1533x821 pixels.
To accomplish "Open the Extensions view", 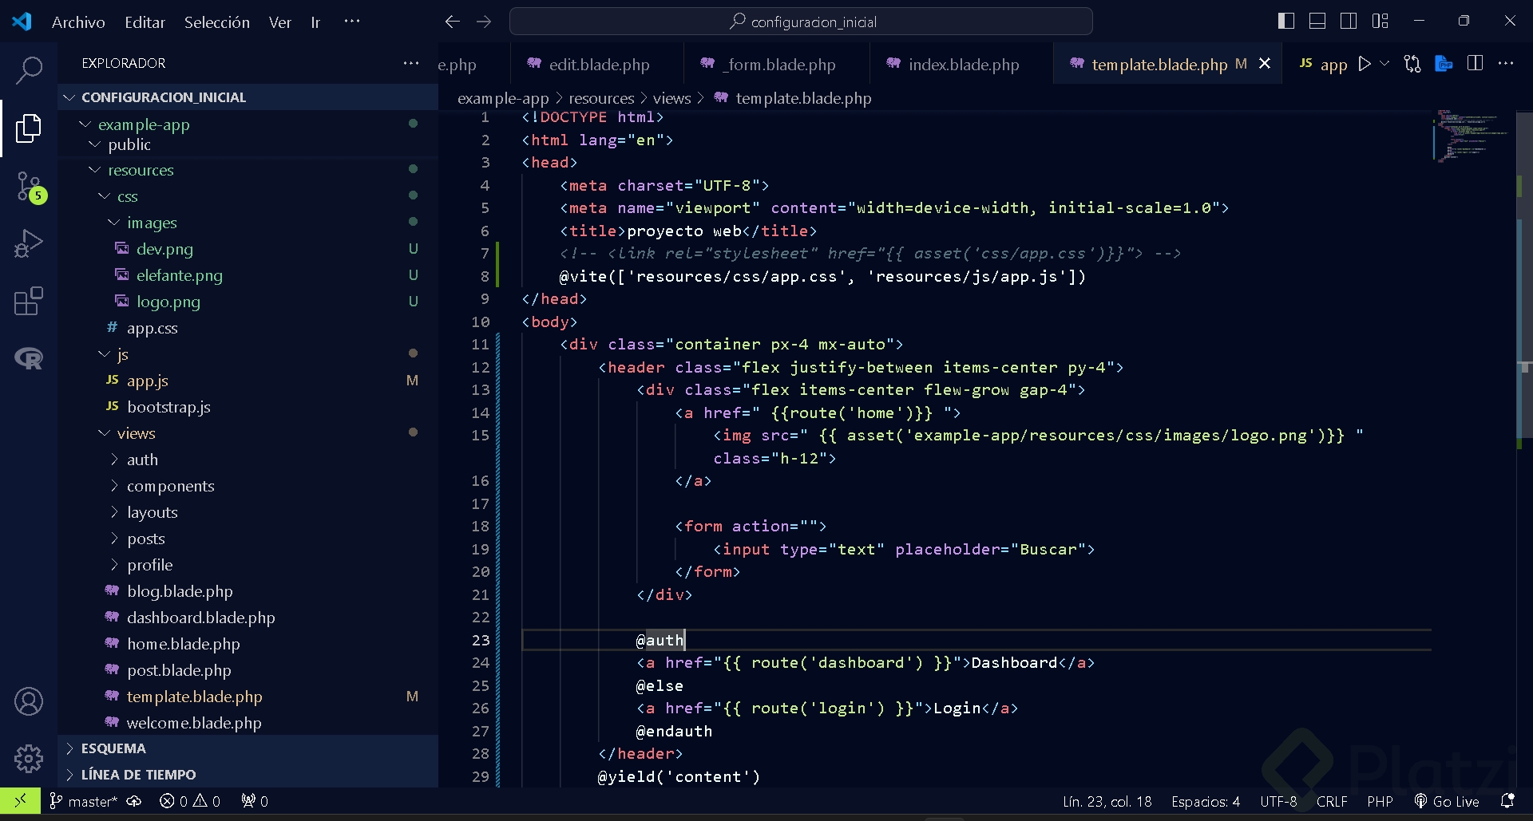I will (x=29, y=302).
